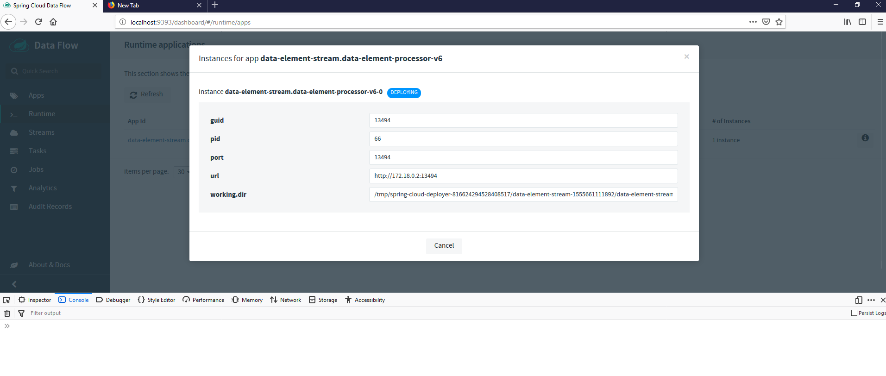Open the browser Library menu

[x=848, y=22]
